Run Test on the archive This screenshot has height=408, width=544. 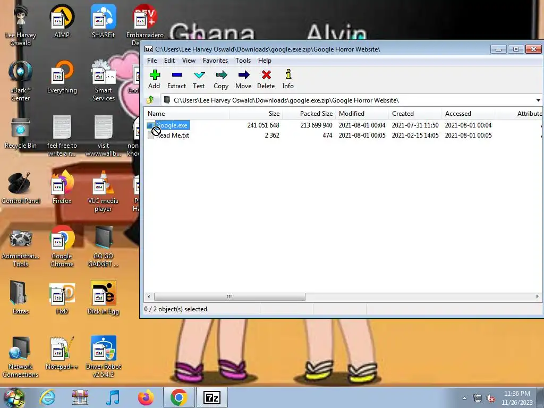199,80
